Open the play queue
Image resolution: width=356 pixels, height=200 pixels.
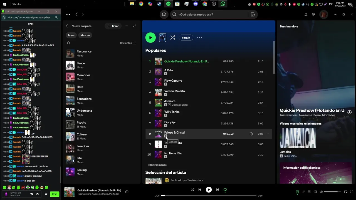[309, 192]
